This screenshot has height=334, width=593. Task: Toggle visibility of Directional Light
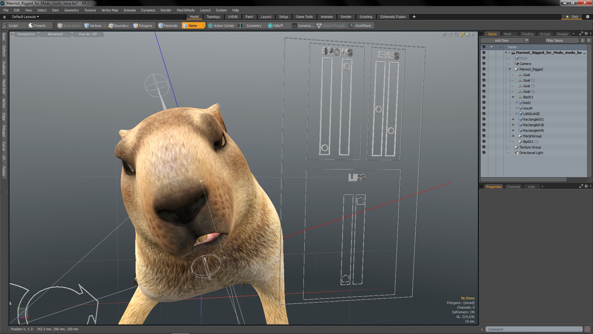[484, 153]
